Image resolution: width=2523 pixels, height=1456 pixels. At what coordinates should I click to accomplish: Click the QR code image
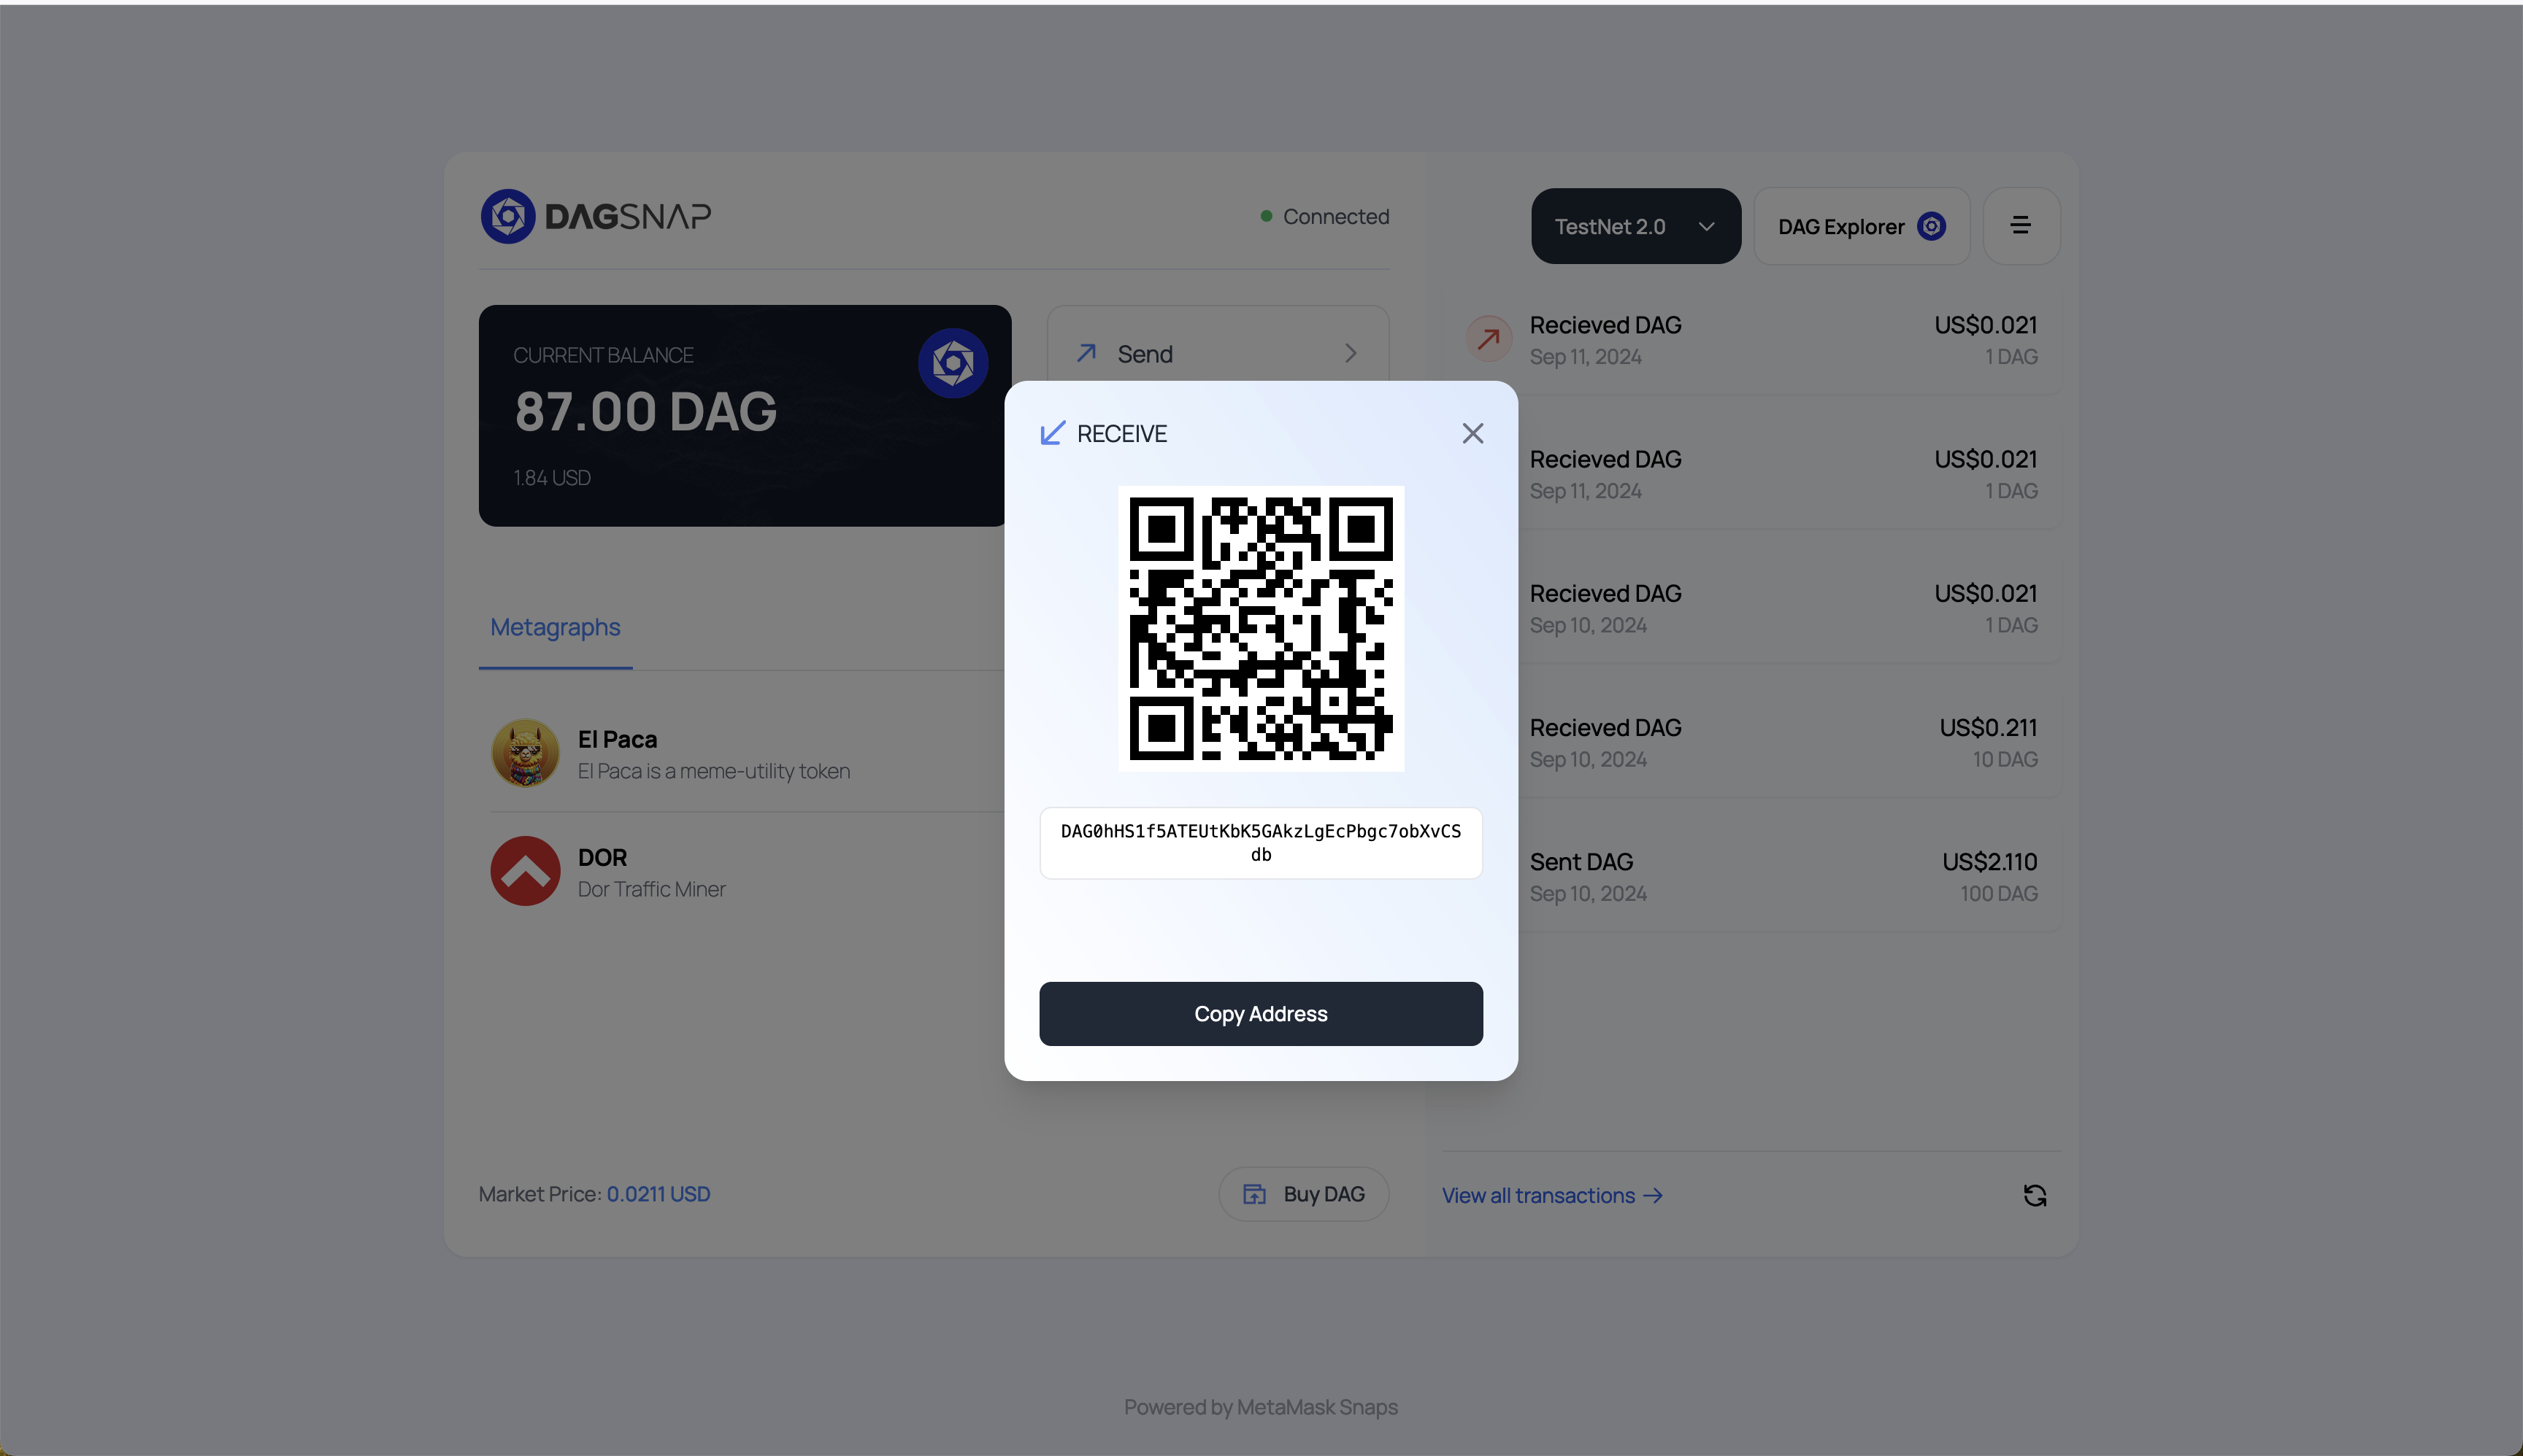1261,628
